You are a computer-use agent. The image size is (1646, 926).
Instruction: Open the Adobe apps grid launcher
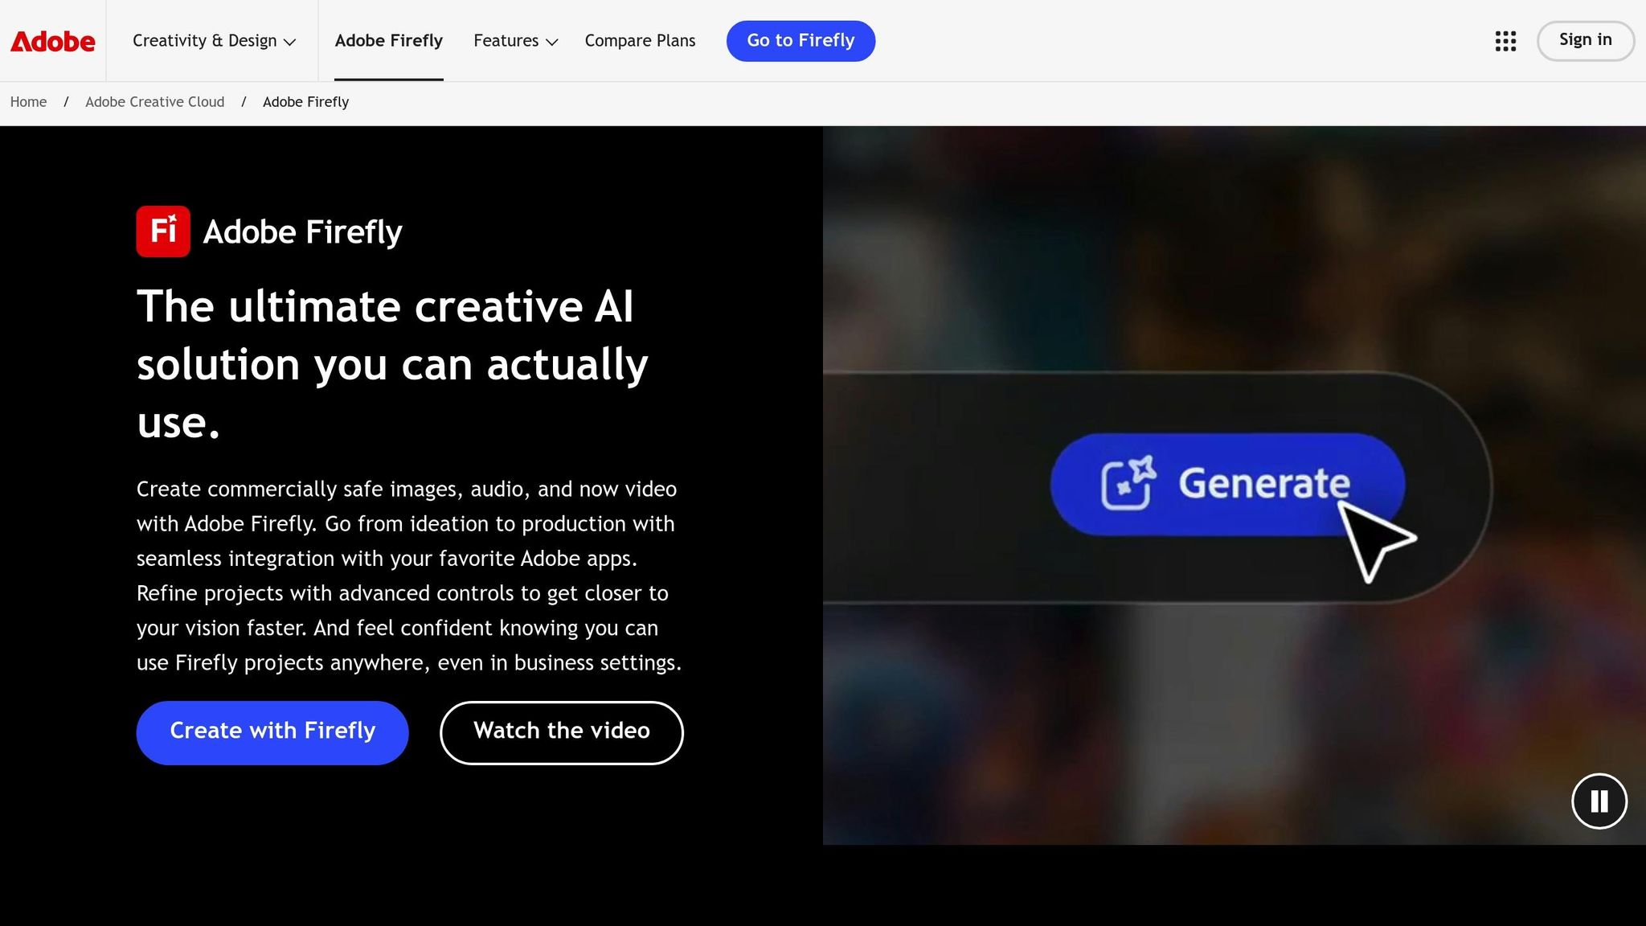[1505, 41]
